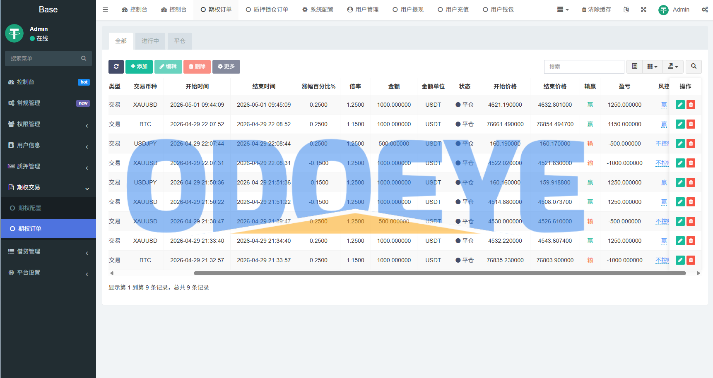This screenshot has height=378, width=713.
Task: Delete the BTC order from 22:07:52
Action: pos(691,124)
